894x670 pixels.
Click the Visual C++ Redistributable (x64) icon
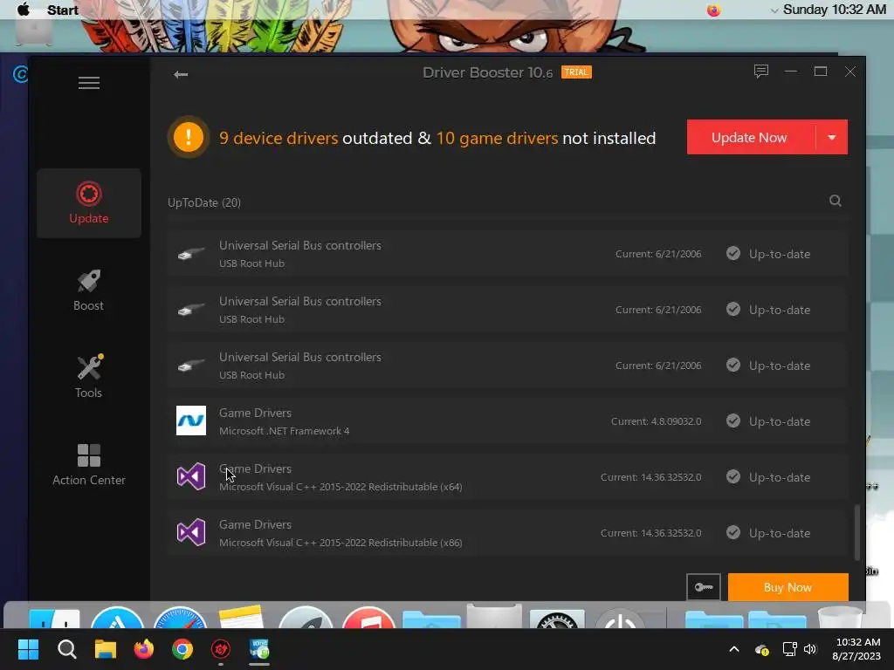[x=191, y=476]
